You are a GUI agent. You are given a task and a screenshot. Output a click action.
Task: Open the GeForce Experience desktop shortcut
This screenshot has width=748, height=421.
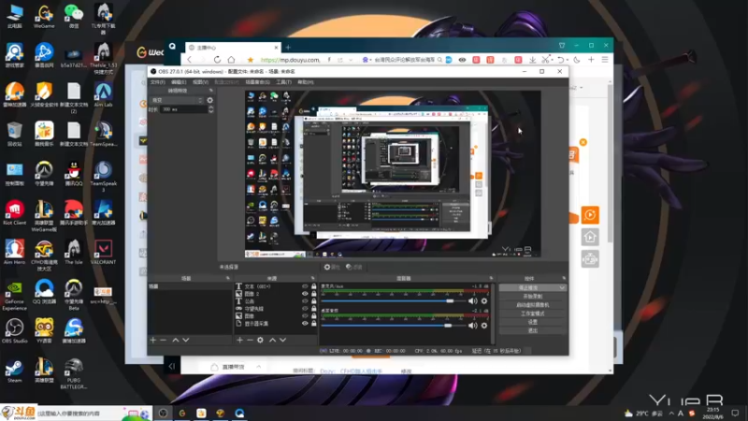(x=14, y=296)
